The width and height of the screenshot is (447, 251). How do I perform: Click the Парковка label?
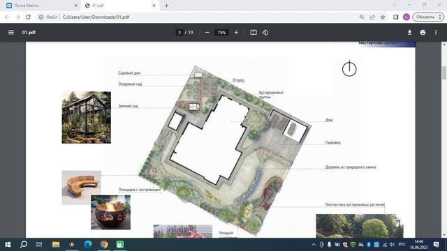[x=333, y=142]
